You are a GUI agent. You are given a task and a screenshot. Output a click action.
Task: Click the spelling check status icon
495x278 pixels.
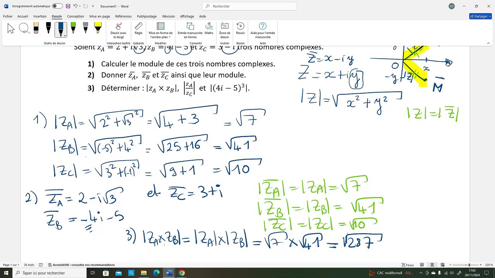(41, 265)
